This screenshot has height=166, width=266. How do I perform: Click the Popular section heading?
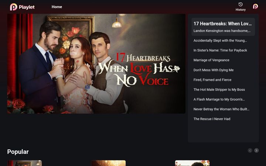coord(18,152)
